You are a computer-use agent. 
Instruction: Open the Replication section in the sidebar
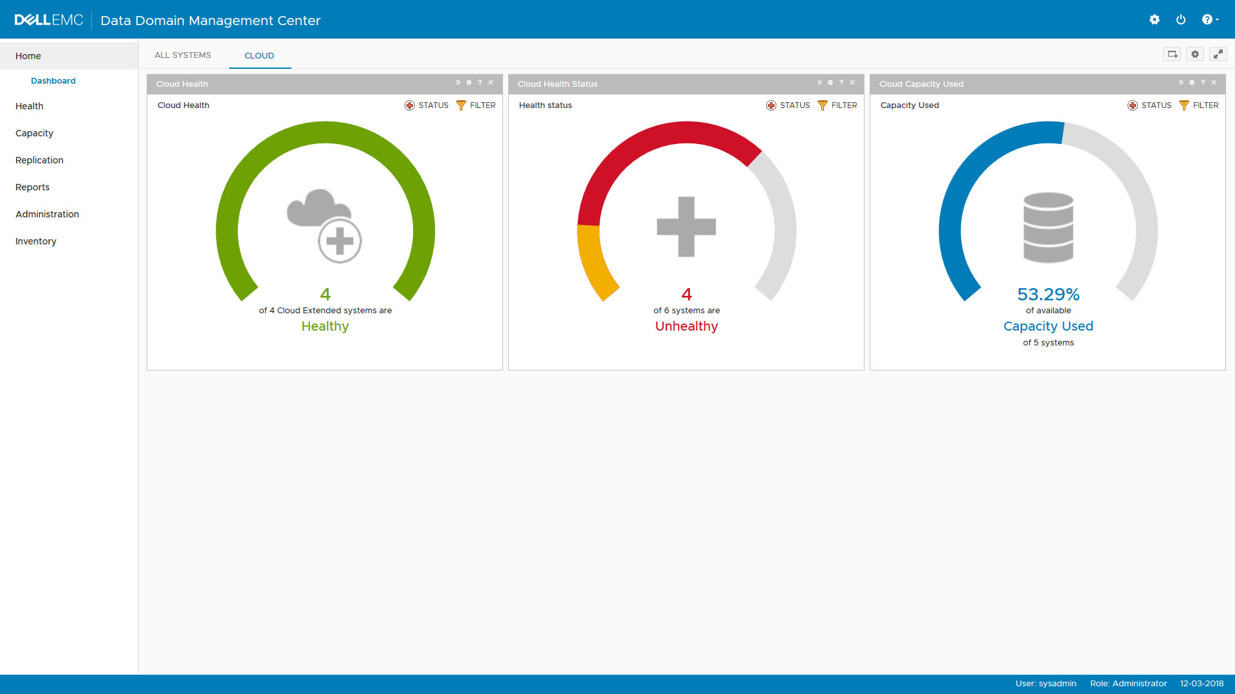[x=39, y=160]
